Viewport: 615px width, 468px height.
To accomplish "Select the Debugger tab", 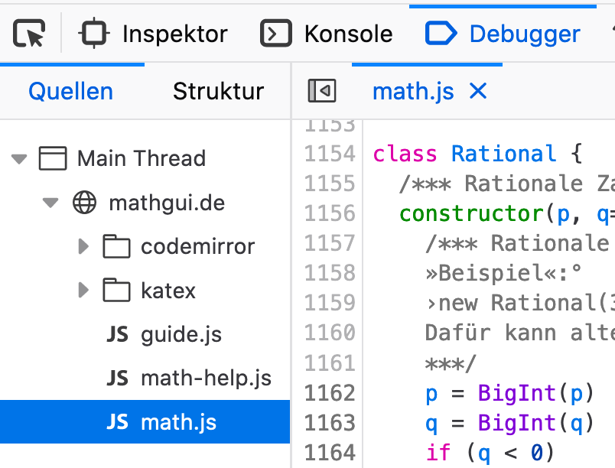I will 503,34.
